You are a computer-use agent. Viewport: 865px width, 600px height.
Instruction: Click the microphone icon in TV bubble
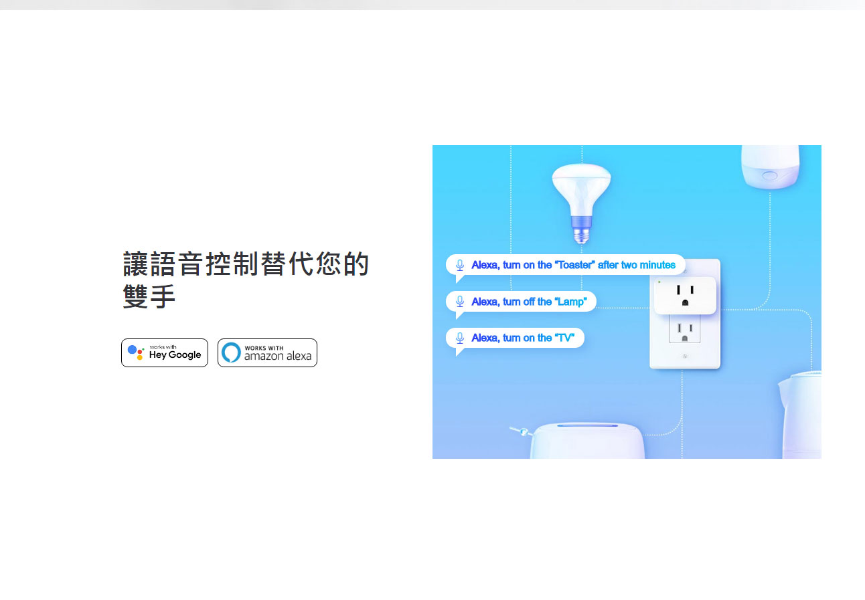(460, 338)
